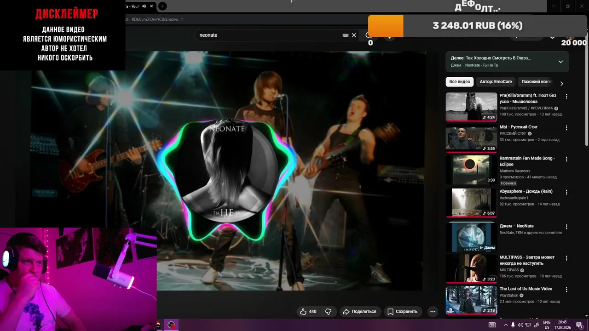
Task: Show more filter chips with the right arrow
Action: [x=561, y=83]
